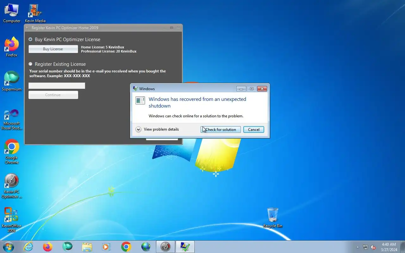The height and width of the screenshot is (253, 405).
Task: Cancel the Windows shutdown recovery dialog
Action: (254, 130)
